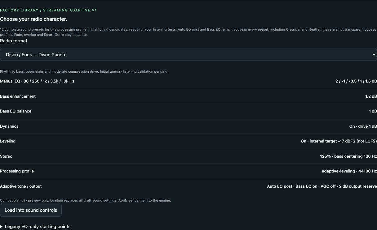Click the Leveling row label
The image size is (377, 230).
point(8,141)
